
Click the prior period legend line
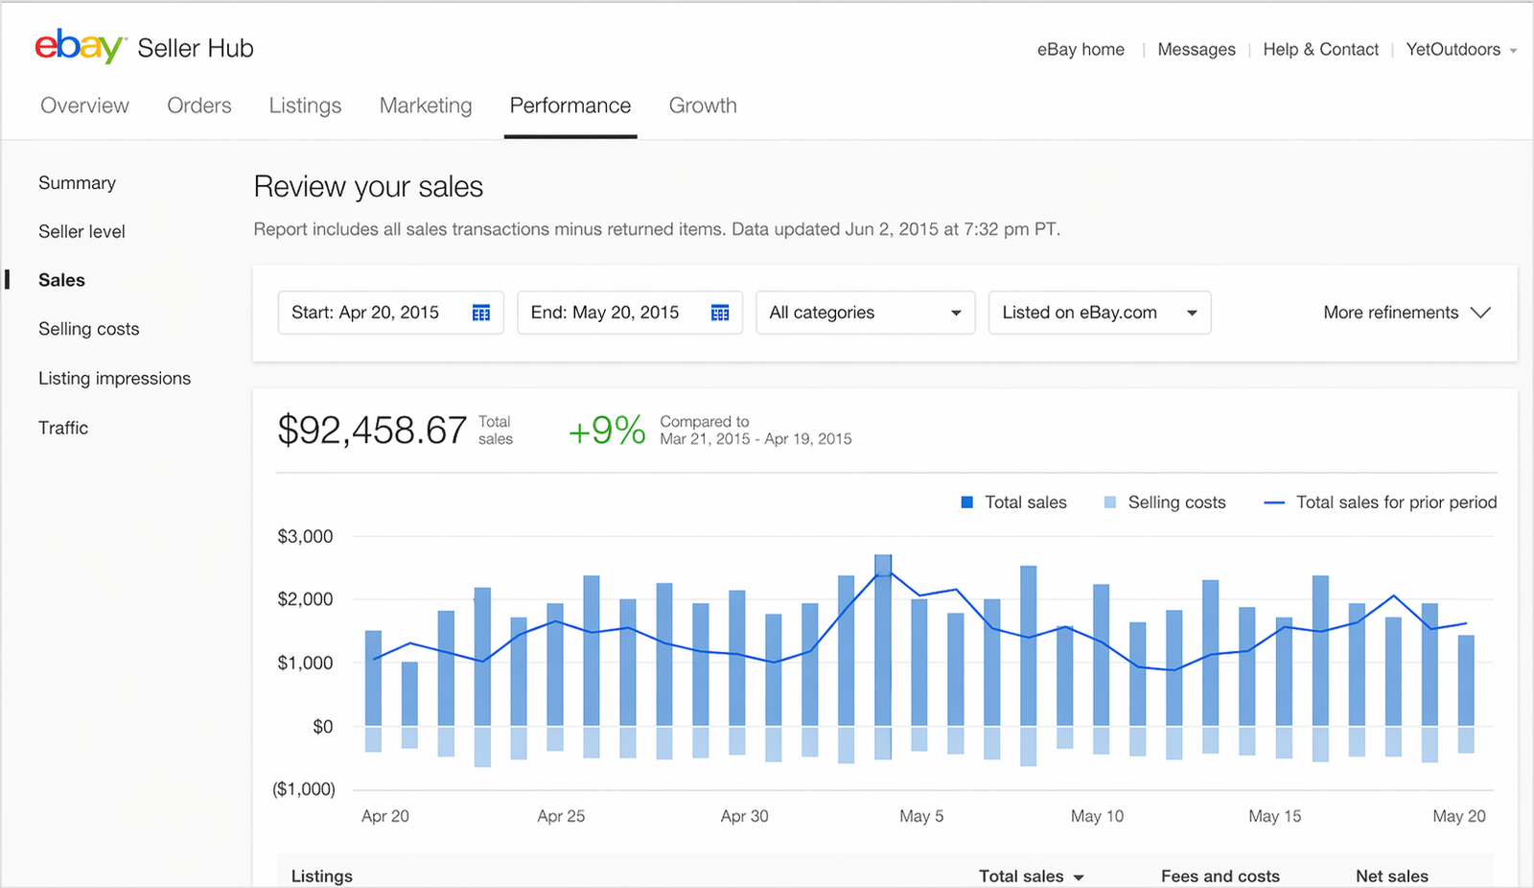point(1274,502)
